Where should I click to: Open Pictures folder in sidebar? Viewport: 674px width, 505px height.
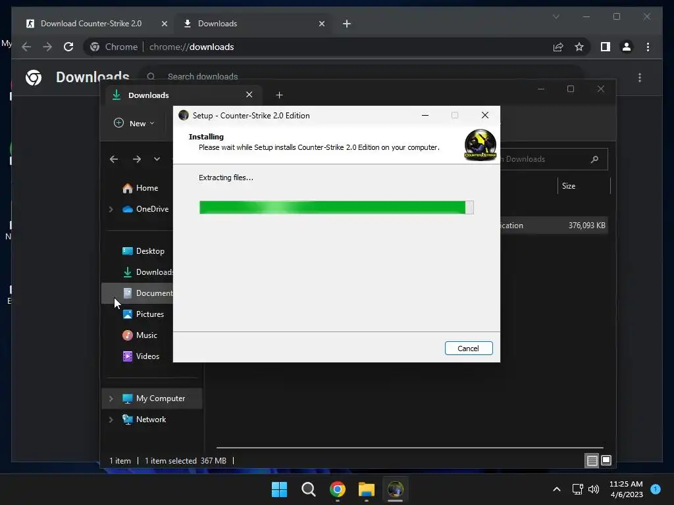[143, 314]
